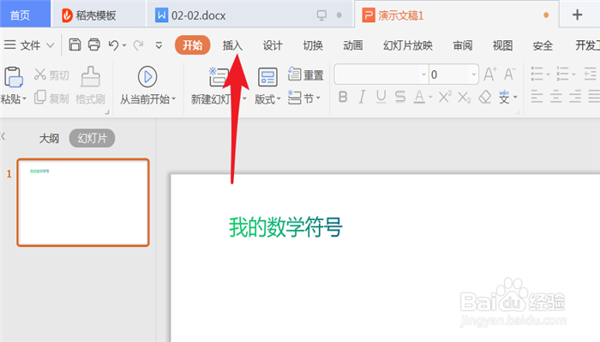Click the phonetic guide 文 icon
600x342 pixels.
click(x=504, y=97)
